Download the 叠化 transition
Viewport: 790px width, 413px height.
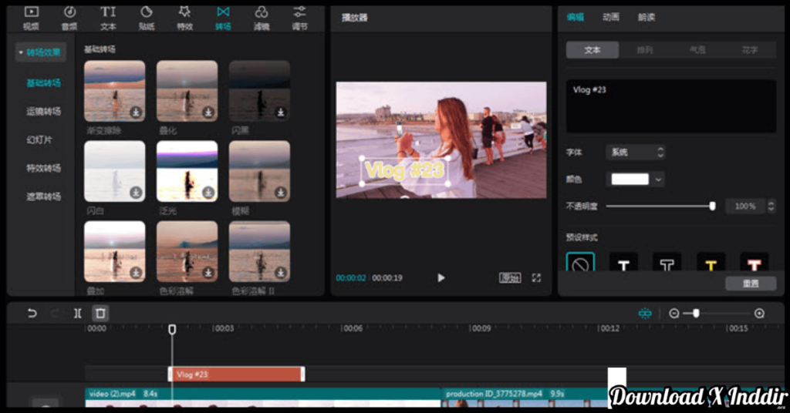tap(208, 112)
